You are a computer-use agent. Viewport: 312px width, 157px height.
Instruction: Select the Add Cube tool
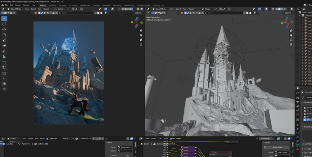pyautogui.click(x=4, y=62)
